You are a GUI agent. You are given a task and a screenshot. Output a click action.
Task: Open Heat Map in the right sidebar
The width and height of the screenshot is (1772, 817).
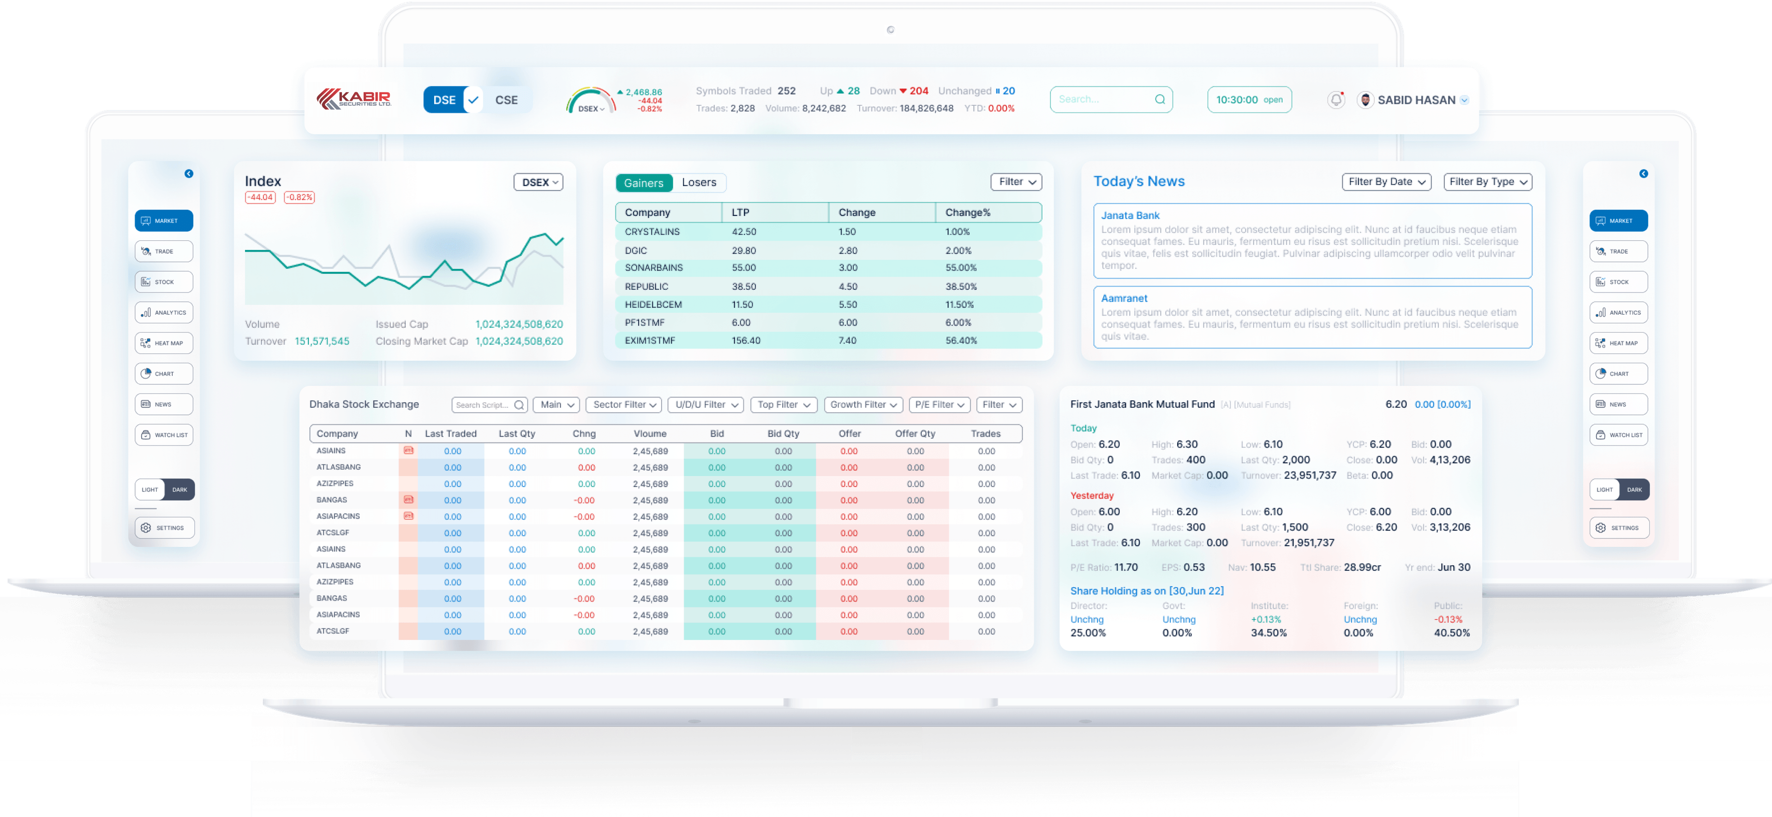click(x=1618, y=343)
